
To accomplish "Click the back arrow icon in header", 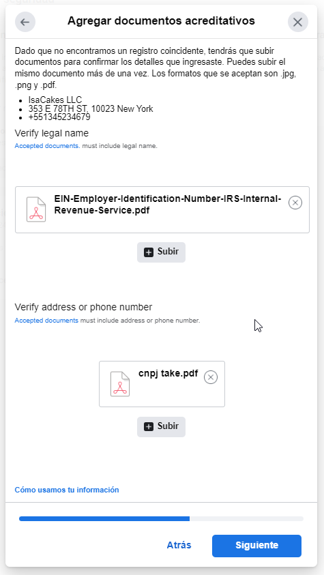I will click(x=25, y=22).
